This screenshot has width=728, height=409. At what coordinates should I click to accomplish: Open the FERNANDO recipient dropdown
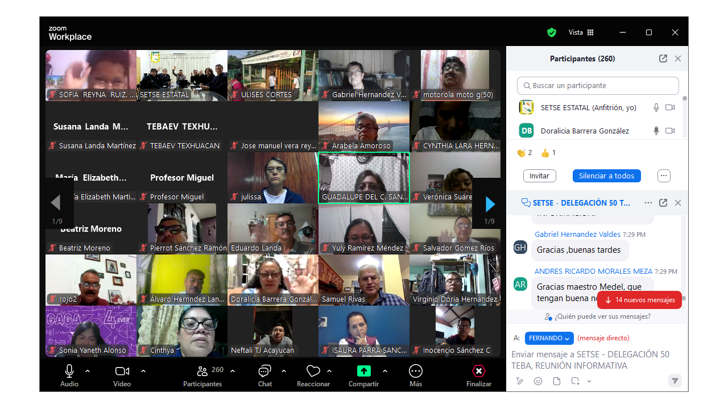click(x=549, y=338)
